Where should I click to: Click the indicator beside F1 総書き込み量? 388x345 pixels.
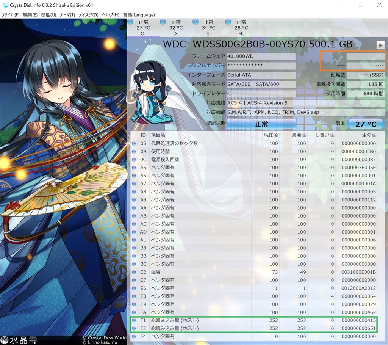pyautogui.click(x=134, y=320)
